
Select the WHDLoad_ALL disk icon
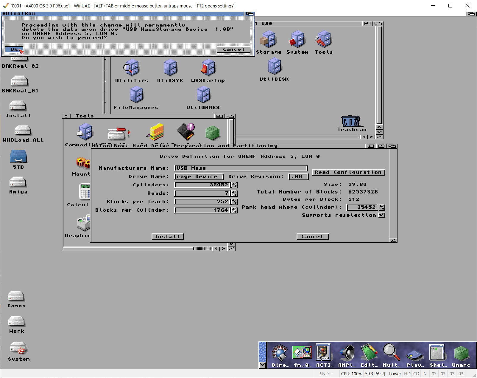(x=23, y=131)
